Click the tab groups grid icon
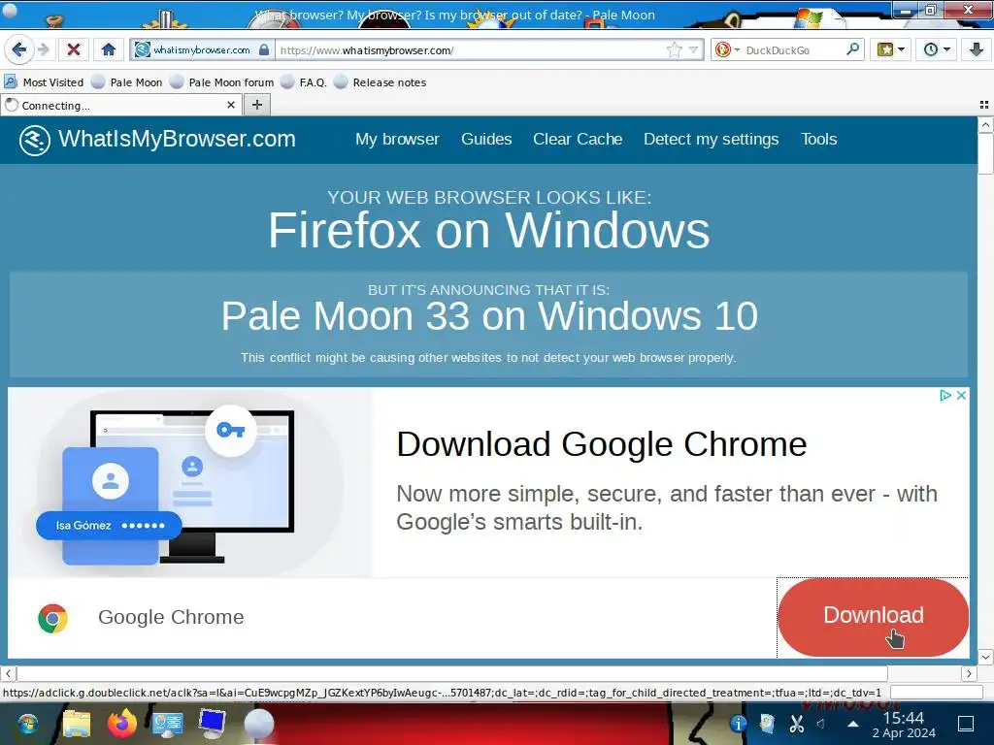The width and height of the screenshot is (994, 745). (x=984, y=105)
